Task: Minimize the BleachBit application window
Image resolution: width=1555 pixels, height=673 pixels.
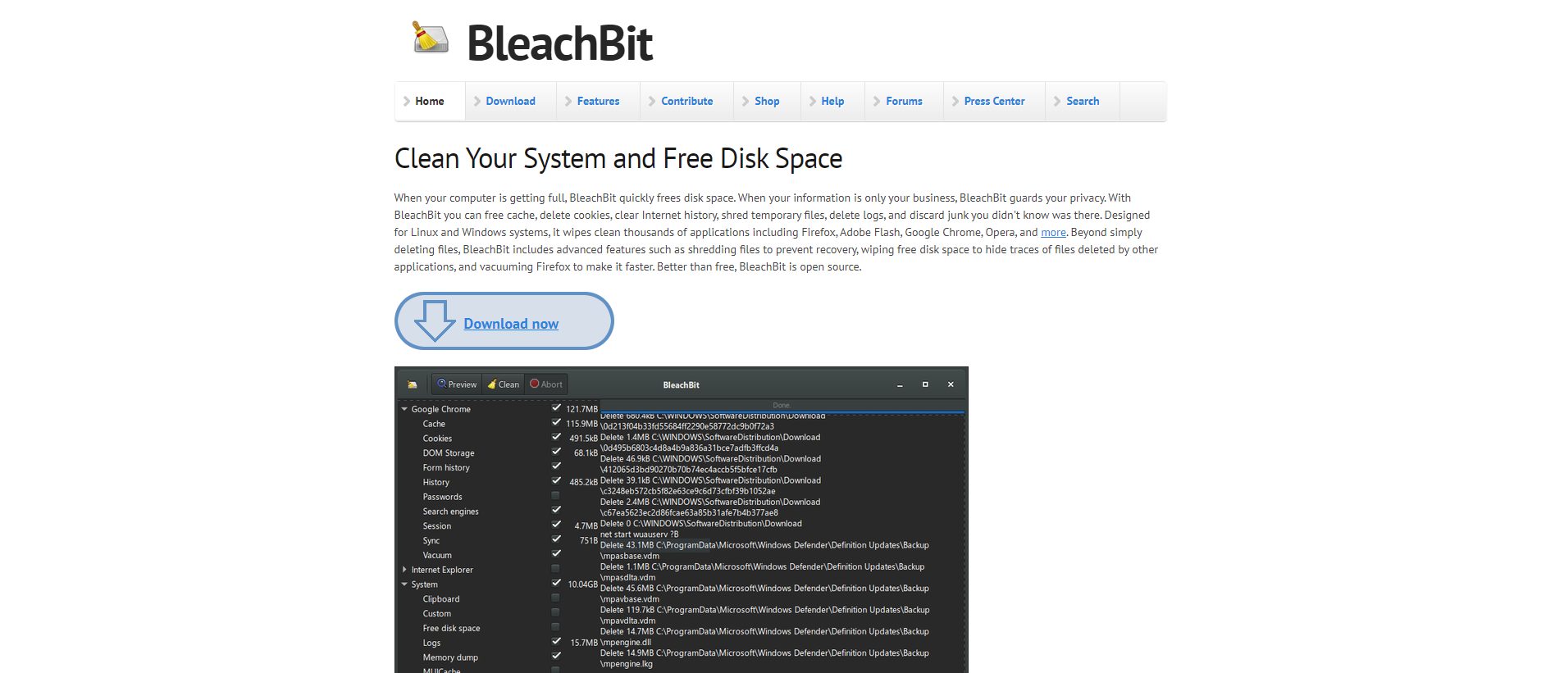Action: tap(900, 384)
